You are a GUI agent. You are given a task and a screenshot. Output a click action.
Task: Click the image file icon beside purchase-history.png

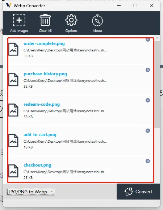(13, 80)
